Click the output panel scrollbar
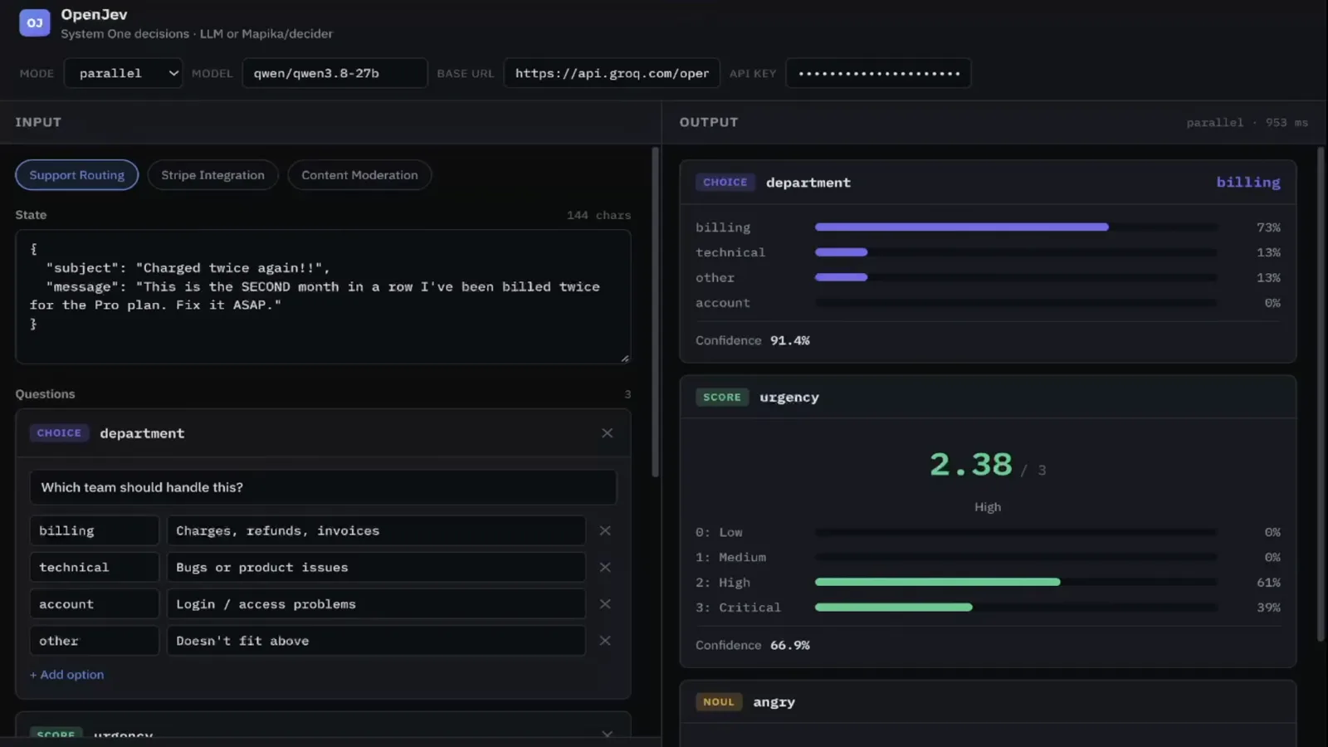The width and height of the screenshot is (1328, 747). (x=1321, y=394)
